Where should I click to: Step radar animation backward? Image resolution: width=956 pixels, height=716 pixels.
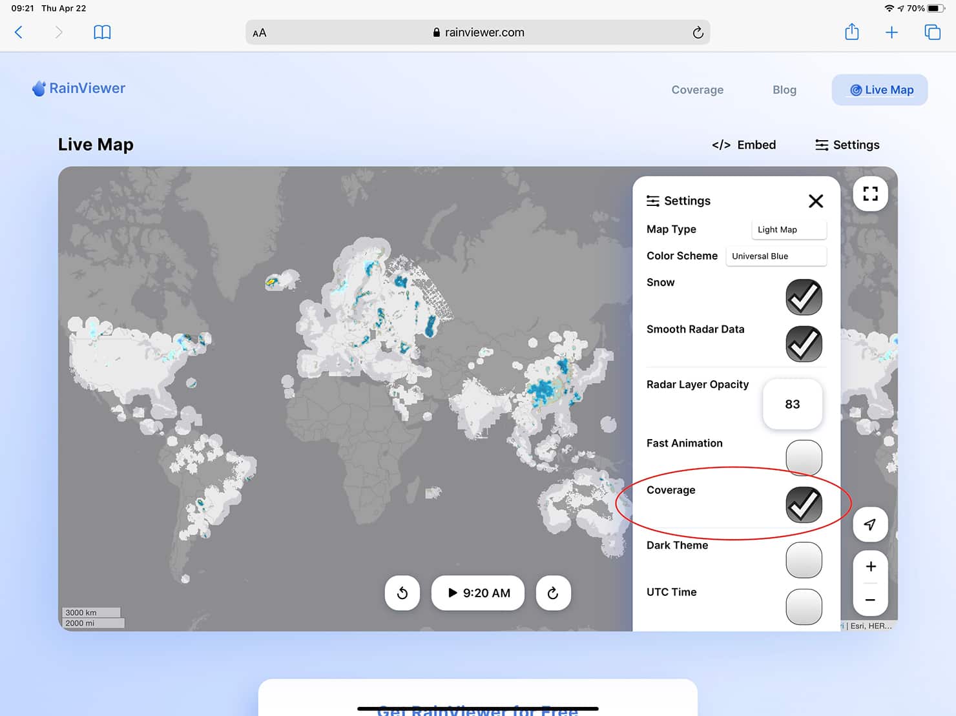coord(402,593)
